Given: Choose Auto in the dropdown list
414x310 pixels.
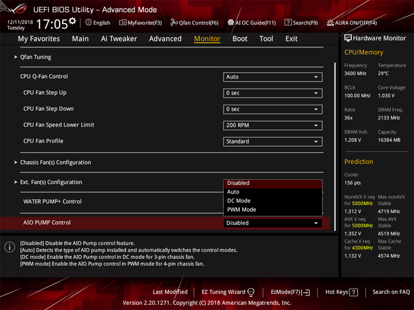Looking at the screenshot, I should [273, 192].
